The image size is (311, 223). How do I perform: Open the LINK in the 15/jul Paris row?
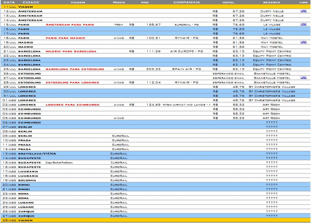pyautogui.click(x=303, y=24)
